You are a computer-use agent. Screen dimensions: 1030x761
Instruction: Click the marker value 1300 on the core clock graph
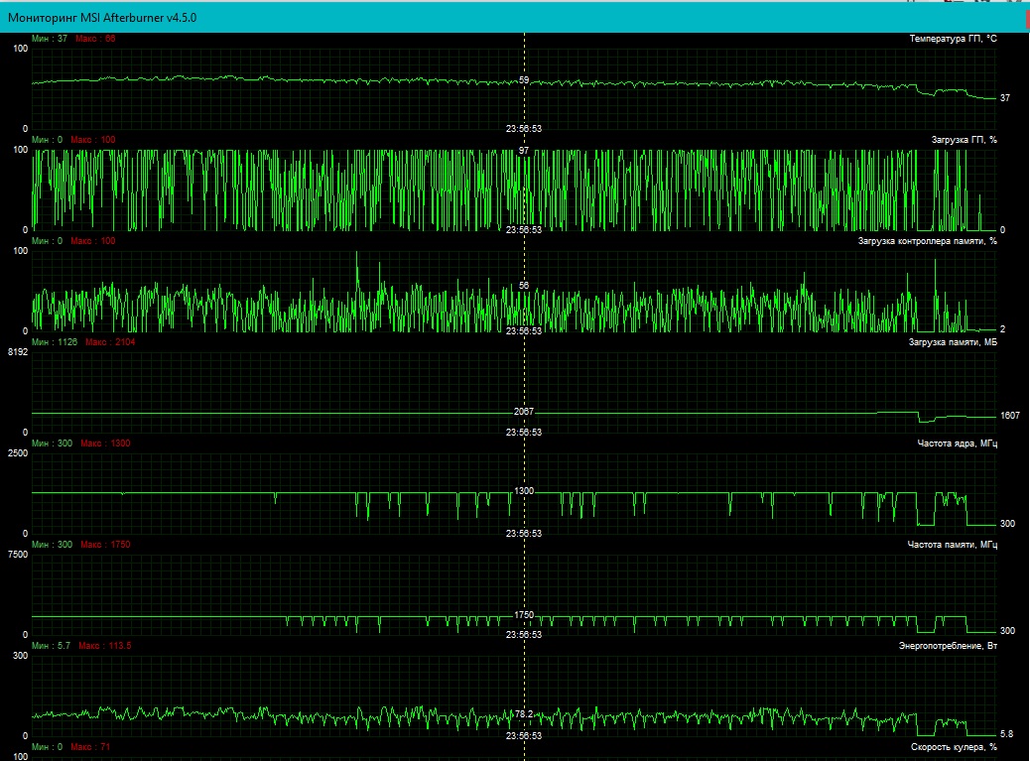click(524, 490)
